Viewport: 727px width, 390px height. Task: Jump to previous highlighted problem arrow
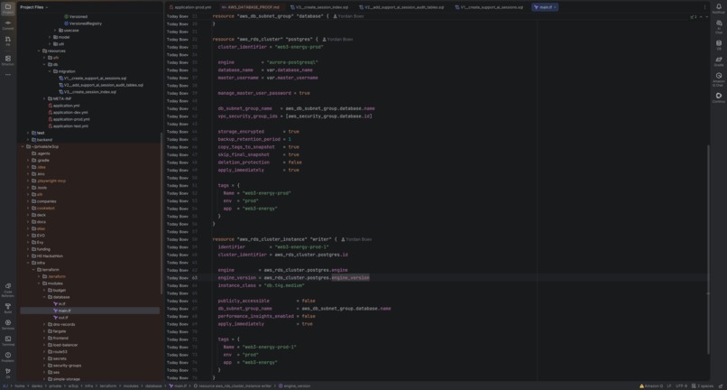pyautogui.click(x=701, y=17)
